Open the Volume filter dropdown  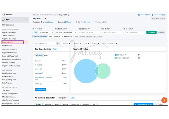[77, 43]
